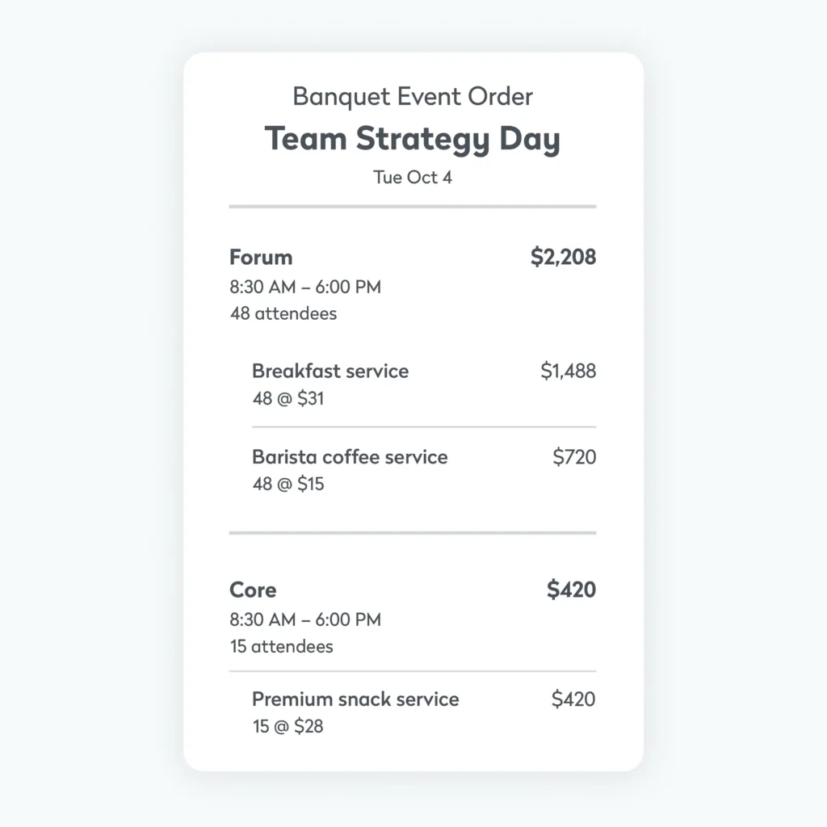
Task: Click the Premium snack $420 price
Action: [x=573, y=699]
